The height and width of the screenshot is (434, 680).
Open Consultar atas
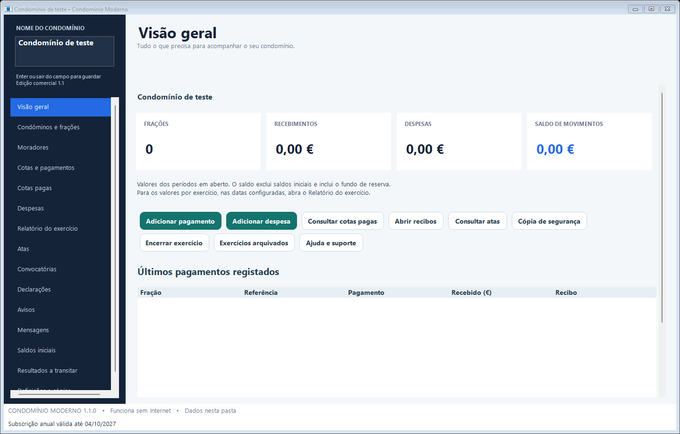point(477,221)
